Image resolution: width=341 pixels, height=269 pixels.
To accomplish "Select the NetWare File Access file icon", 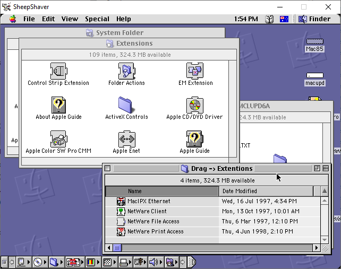I will click(121, 221).
